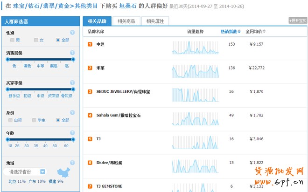The image size is (308, 192).
Task: Sort the table by 热销指数
Action: pos(231,32)
